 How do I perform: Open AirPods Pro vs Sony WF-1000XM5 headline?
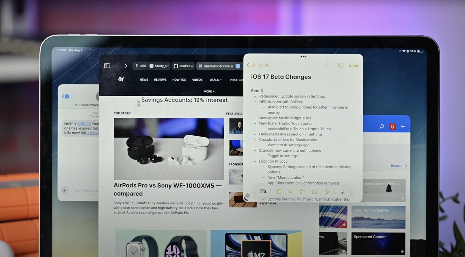168,189
